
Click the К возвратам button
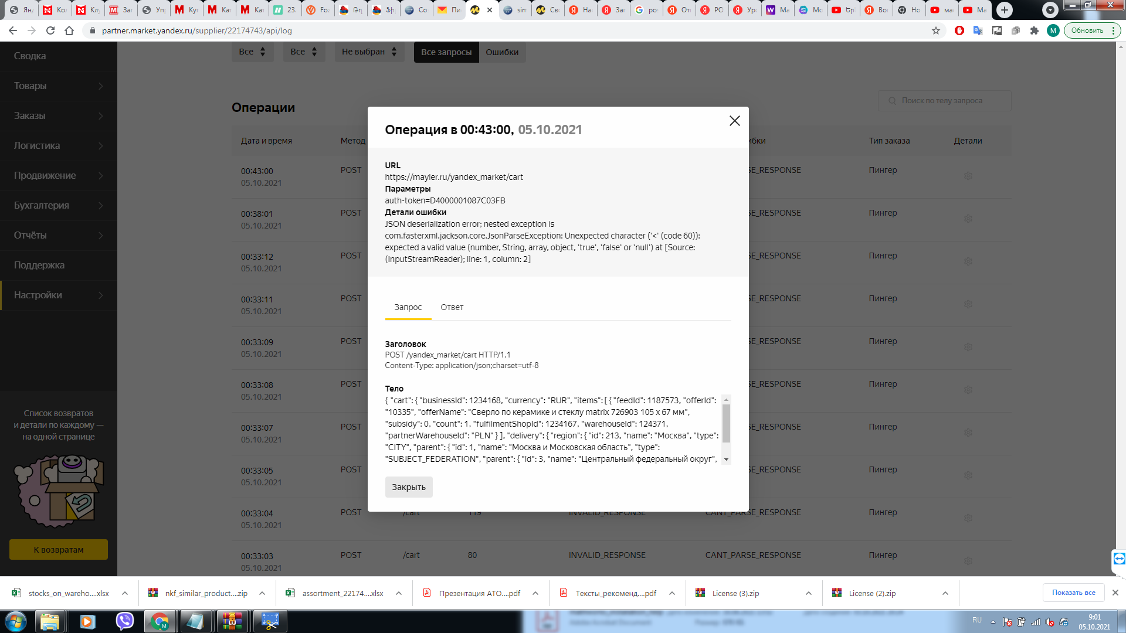click(x=59, y=550)
